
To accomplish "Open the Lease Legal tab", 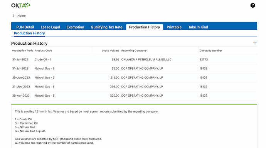I will pyautogui.click(x=51, y=27).
